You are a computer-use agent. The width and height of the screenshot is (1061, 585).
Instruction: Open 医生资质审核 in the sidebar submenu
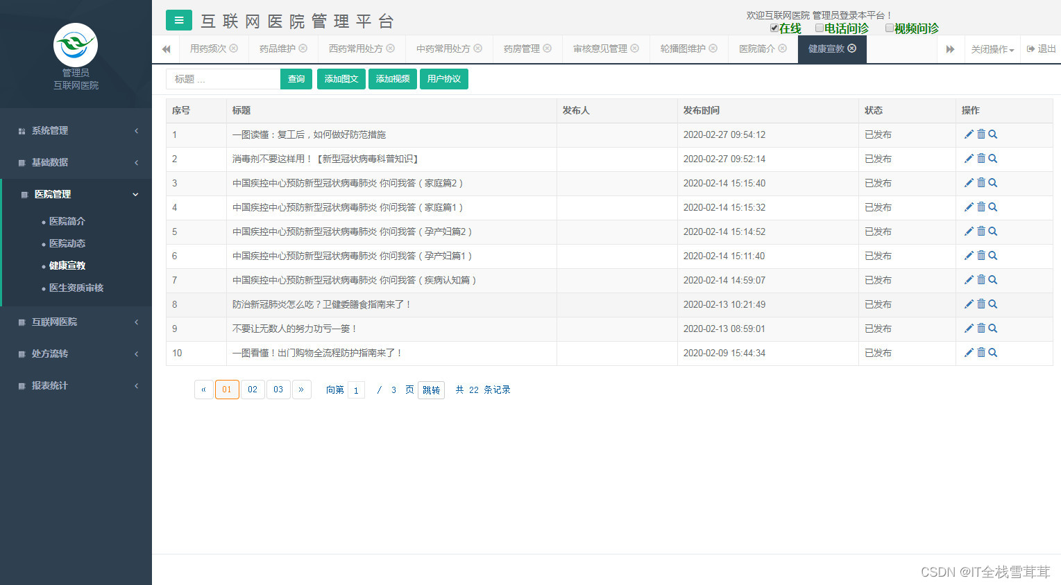pyautogui.click(x=76, y=288)
